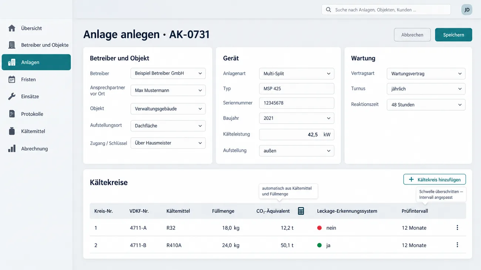Open the Vertragsart dropdown
This screenshot has width=481, height=270.
(426, 74)
